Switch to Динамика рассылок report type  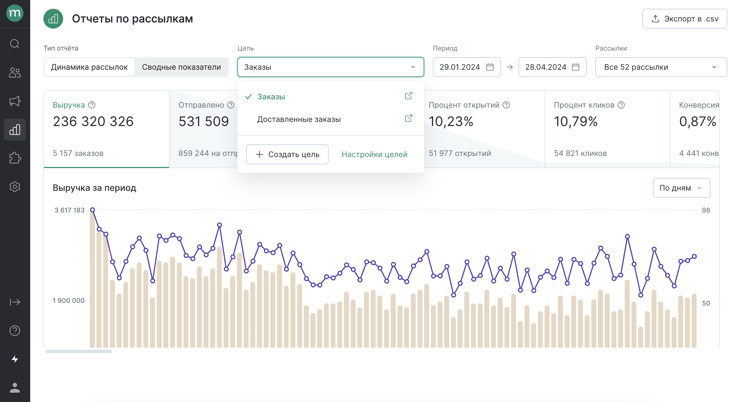click(x=89, y=67)
